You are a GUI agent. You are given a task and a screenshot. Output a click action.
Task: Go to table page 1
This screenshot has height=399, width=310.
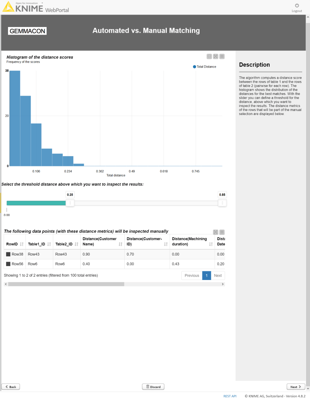206,276
